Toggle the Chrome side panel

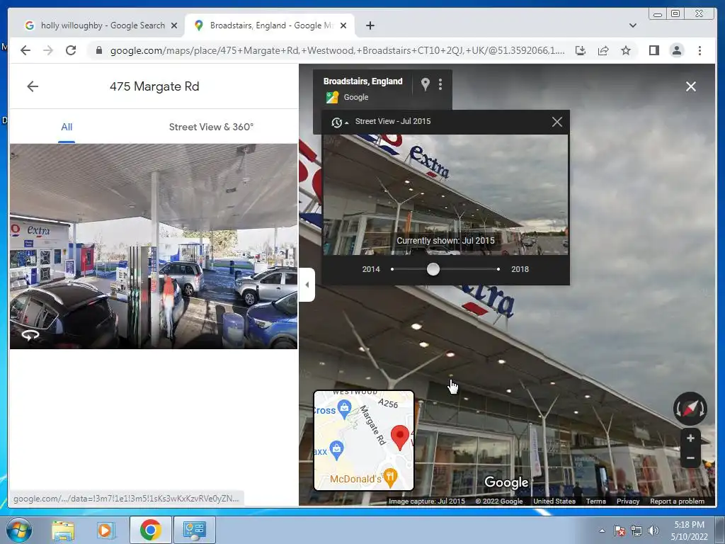[x=653, y=50]
